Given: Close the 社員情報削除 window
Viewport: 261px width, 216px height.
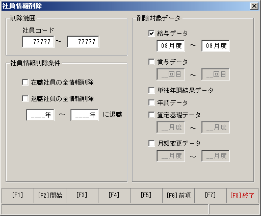Looking at the screenshot, I should click(x=254, y=6).
